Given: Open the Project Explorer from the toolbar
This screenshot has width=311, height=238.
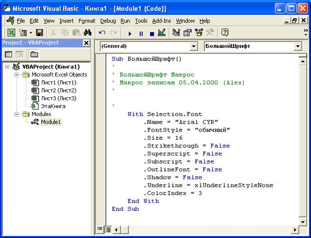Looking at the screenshot, I should [176, 33].
